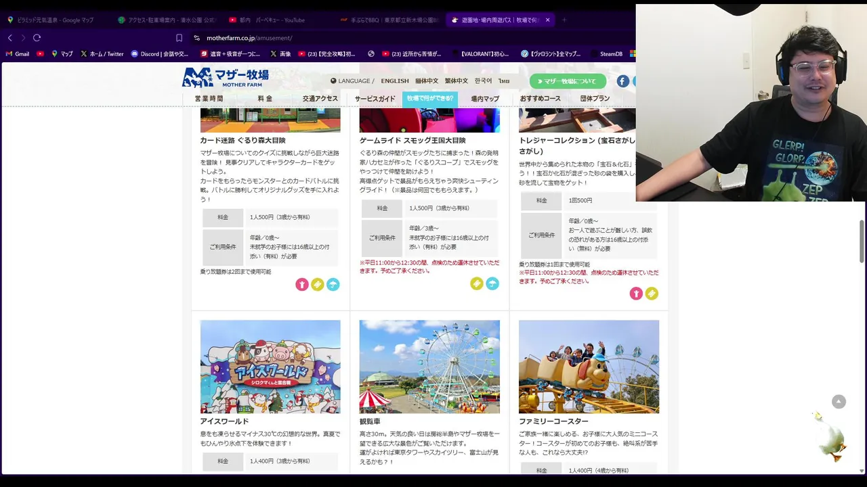Switch language to ENGLISH
The width and height of the screenshot is (867, 487).
(395, 81)
